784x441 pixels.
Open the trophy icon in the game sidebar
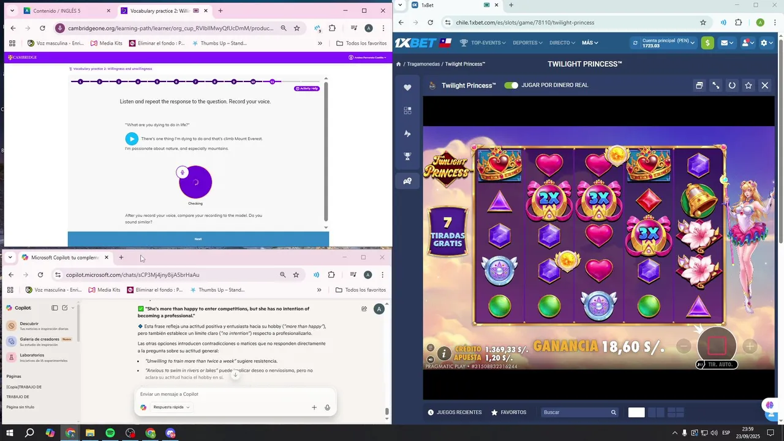pyautogui.click(x=407, y=157)
